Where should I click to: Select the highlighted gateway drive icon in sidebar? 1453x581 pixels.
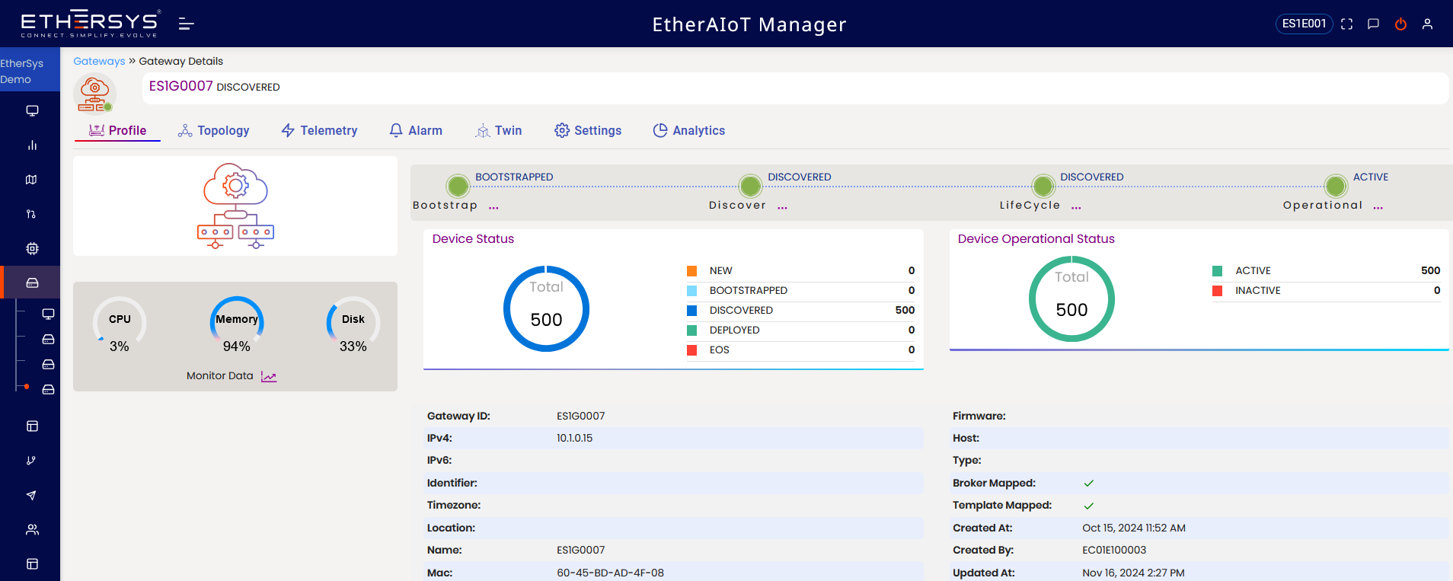[32, 283]
